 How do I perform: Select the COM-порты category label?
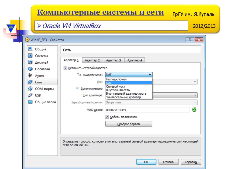[x=44, y=89]
